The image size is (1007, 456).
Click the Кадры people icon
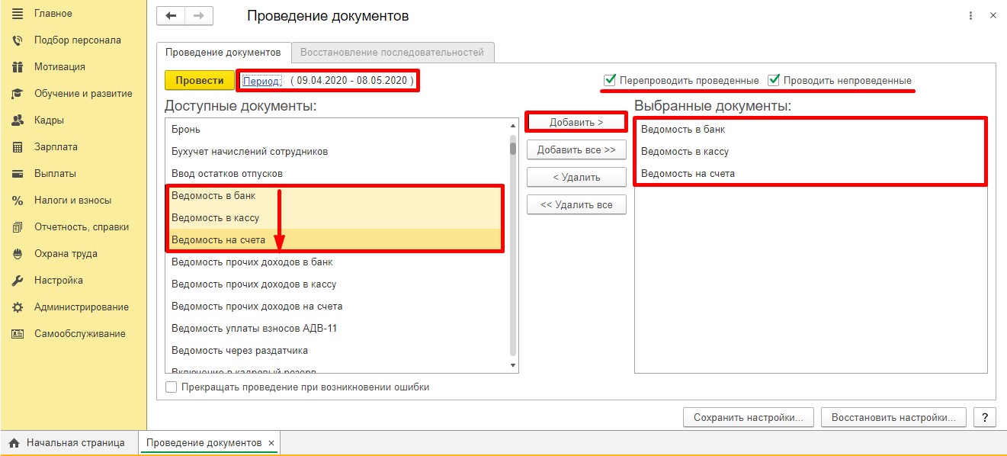tap(18, 120)
